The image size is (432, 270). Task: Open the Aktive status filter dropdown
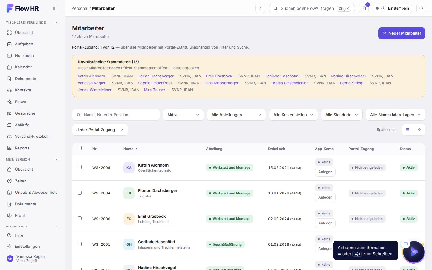(183, 115)
